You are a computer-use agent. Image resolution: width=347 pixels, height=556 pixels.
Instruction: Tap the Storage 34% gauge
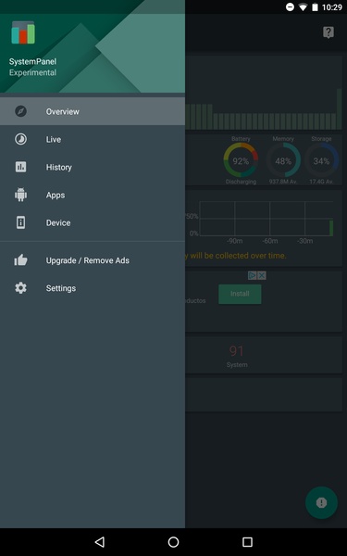click(321, 160)
